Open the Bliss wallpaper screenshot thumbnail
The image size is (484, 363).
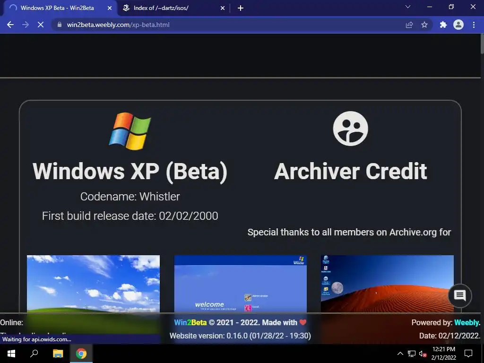(93, 284)
